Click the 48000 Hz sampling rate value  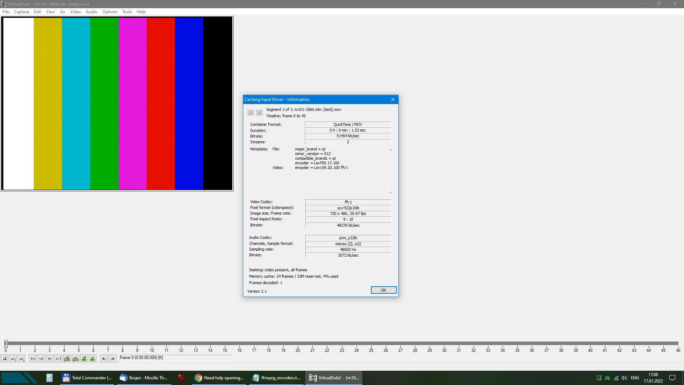click(348, 250)
